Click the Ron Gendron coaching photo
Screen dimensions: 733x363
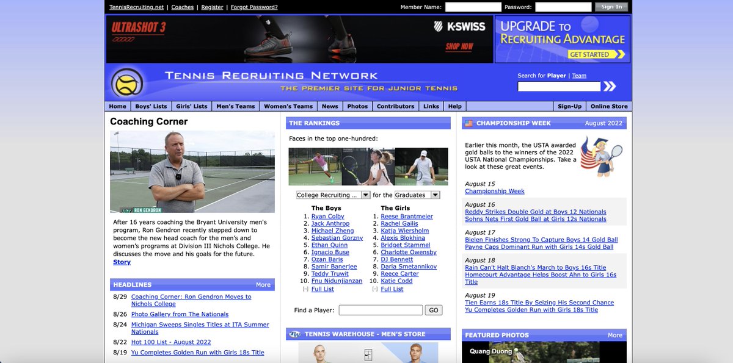coord(192,171)
